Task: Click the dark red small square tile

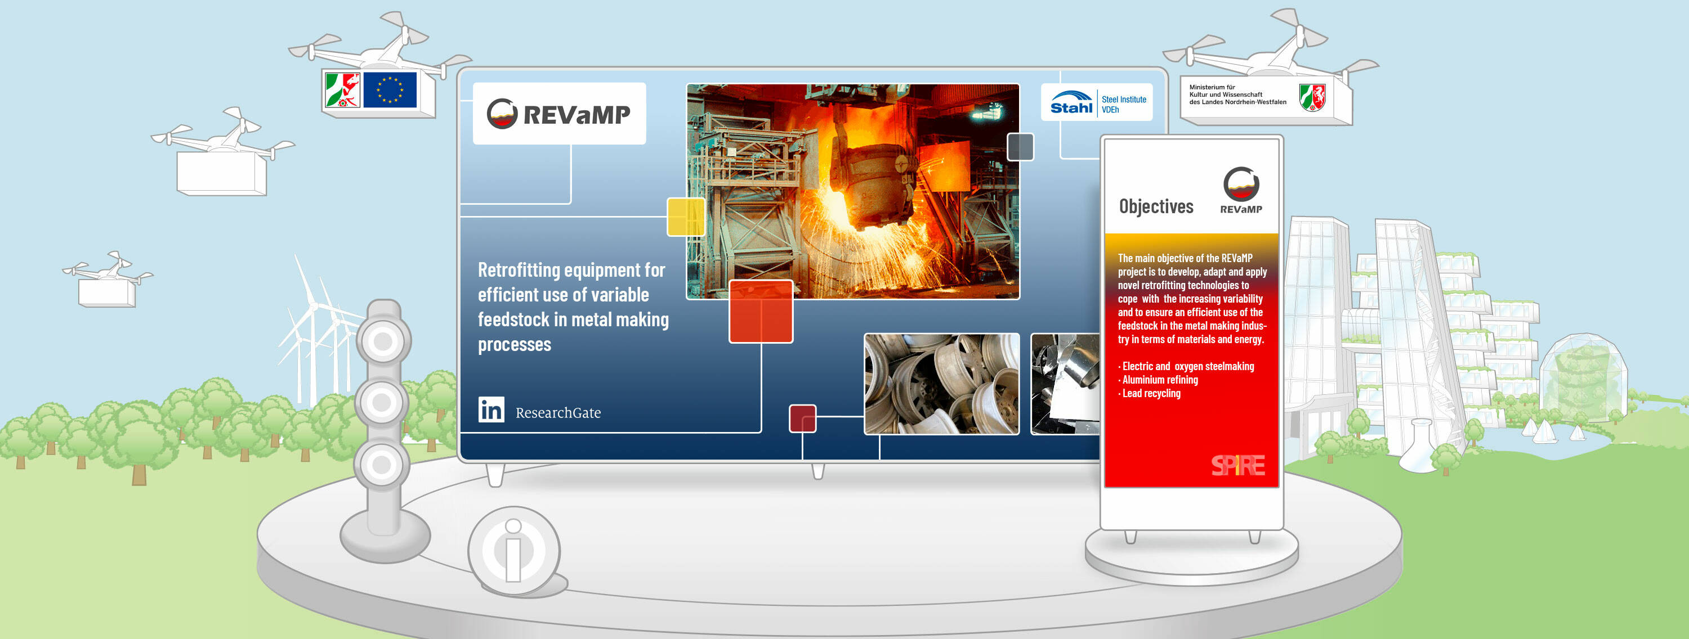Action: [802, 418]
